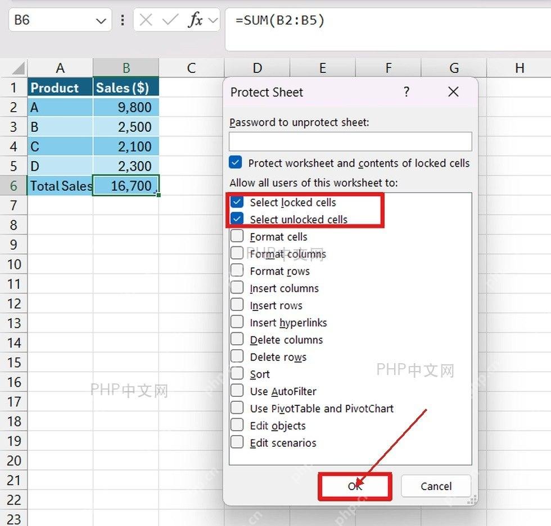Click the Protect Sheet help question mark
Viewport: 551px width, 526px height.
coord(407,92)
